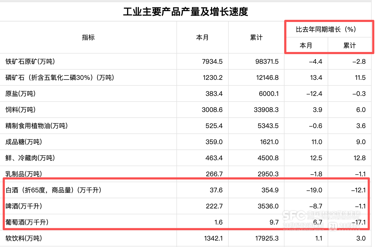Click the 精制食用植物油(万吨) row label
This screenshot has height=247, width=377.
tap(36, 126)
